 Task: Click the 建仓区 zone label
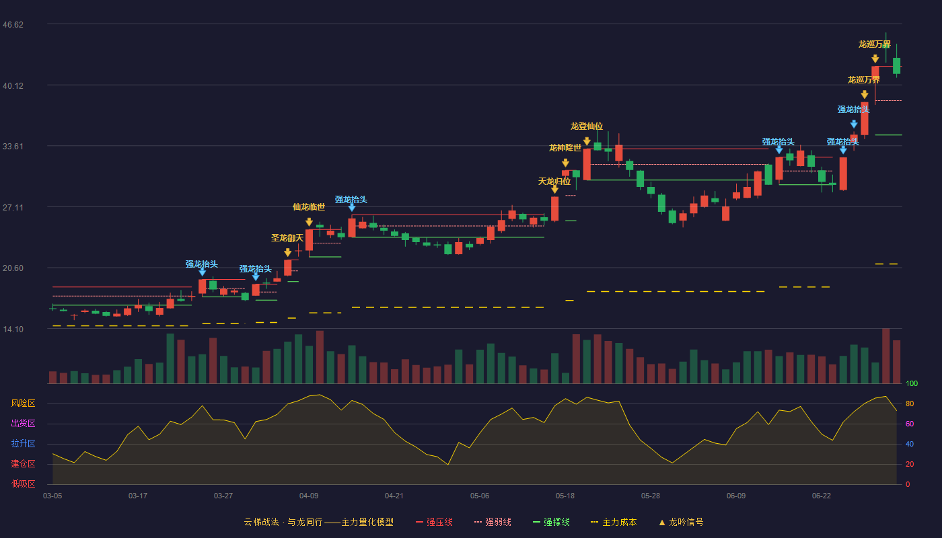point(23,464)
